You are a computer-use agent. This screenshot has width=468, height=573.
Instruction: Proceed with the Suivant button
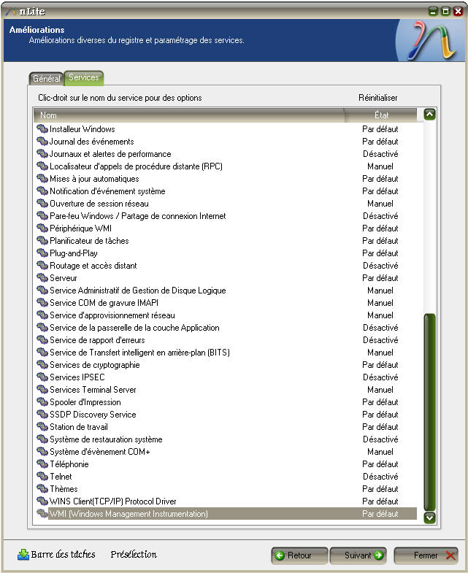358,555
